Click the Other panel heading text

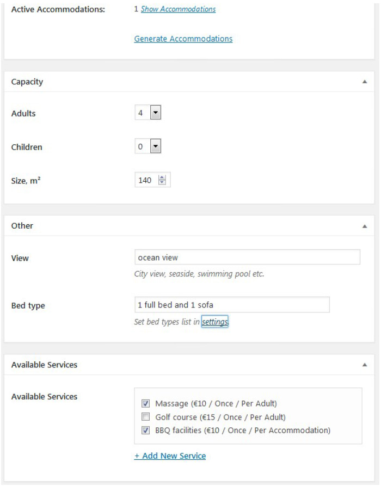[x=22, y=226]
